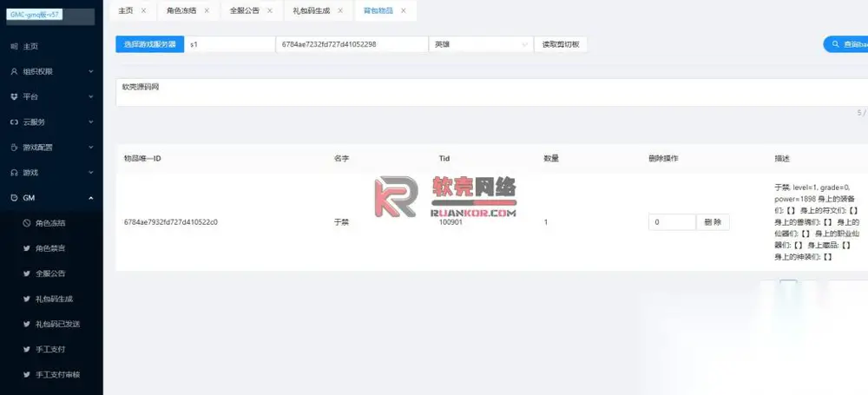868x395 pixels.
Task: Click the search icon on the query button
Action: 835,44
